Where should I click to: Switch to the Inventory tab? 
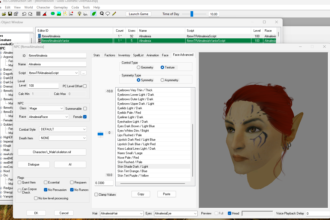tap(124, 55)
